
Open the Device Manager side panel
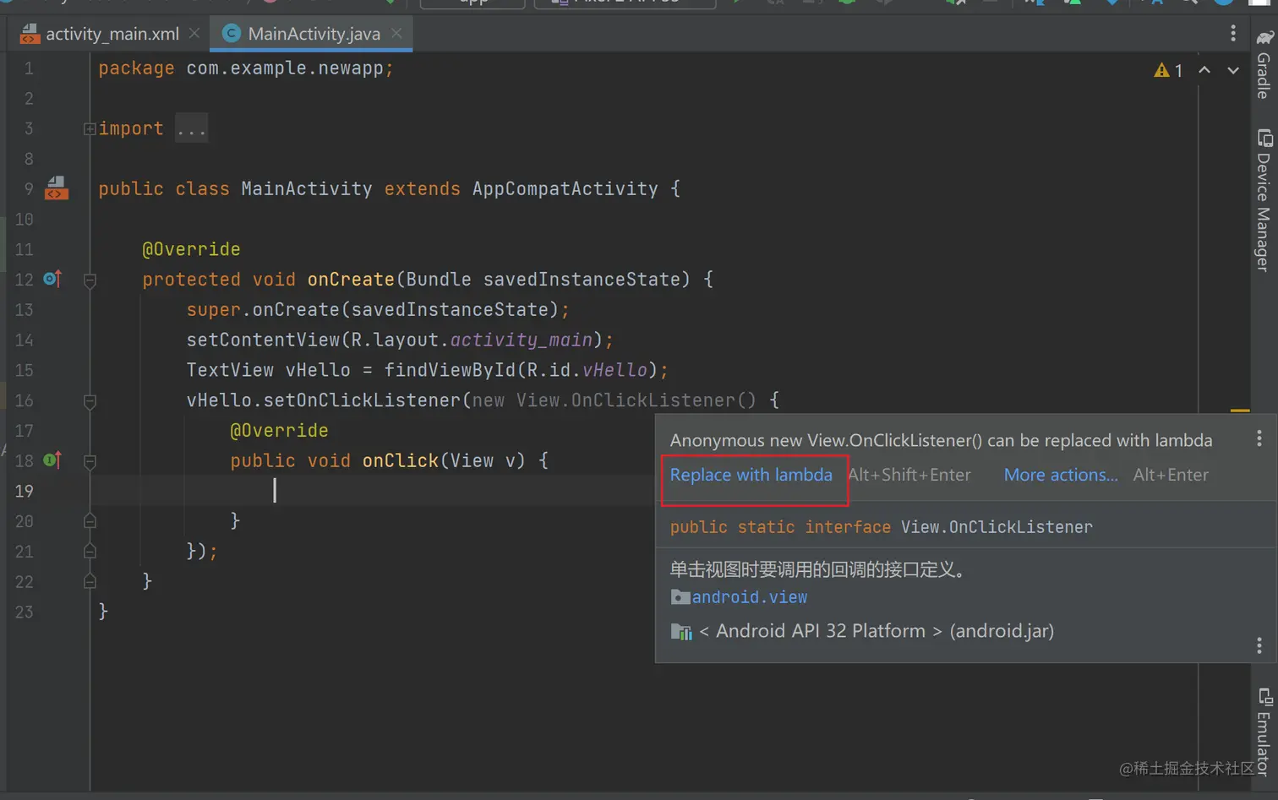[1264, 201]
